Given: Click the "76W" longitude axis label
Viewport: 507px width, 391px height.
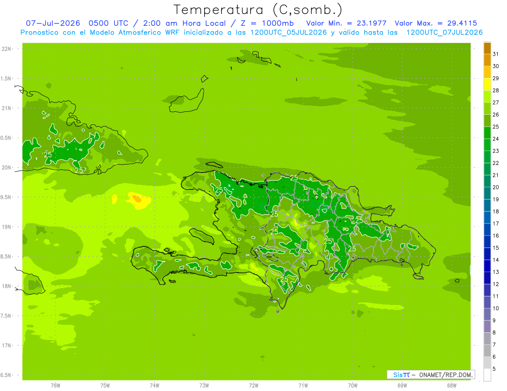Looking at the screenshot, I should tap(55, 385).
